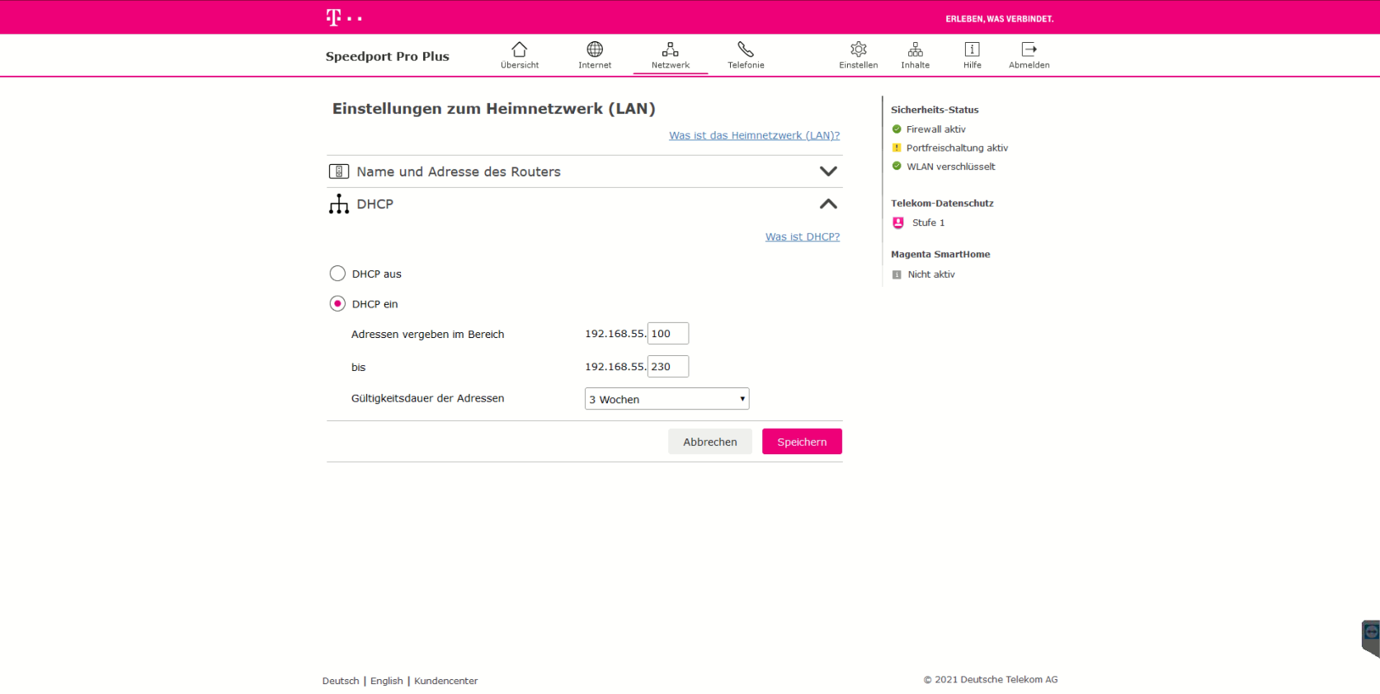
Task: Open the Inhalte sitemap icon
Action: pos(915,49)
